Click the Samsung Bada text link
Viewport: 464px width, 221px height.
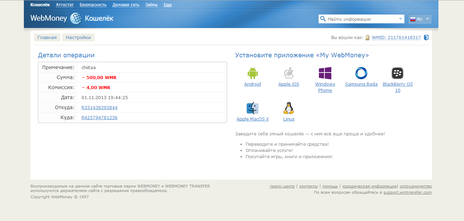click(x=361, y=84)
